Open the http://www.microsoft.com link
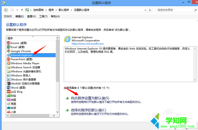Image resolution: width=198 pixels, height=130 pixels. [x=88, y=44]
